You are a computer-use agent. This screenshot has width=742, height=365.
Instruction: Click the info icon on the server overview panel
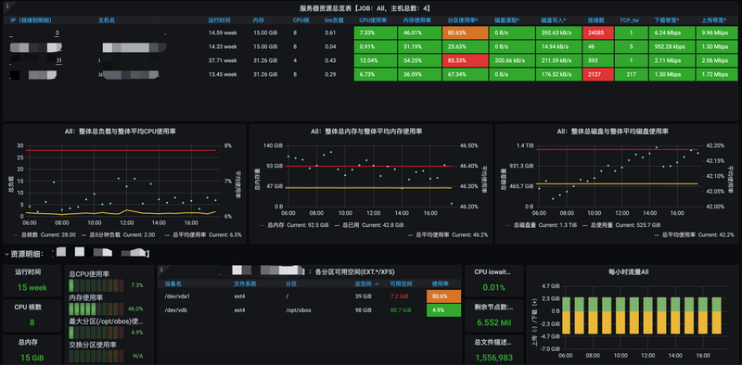pos(6,5)
